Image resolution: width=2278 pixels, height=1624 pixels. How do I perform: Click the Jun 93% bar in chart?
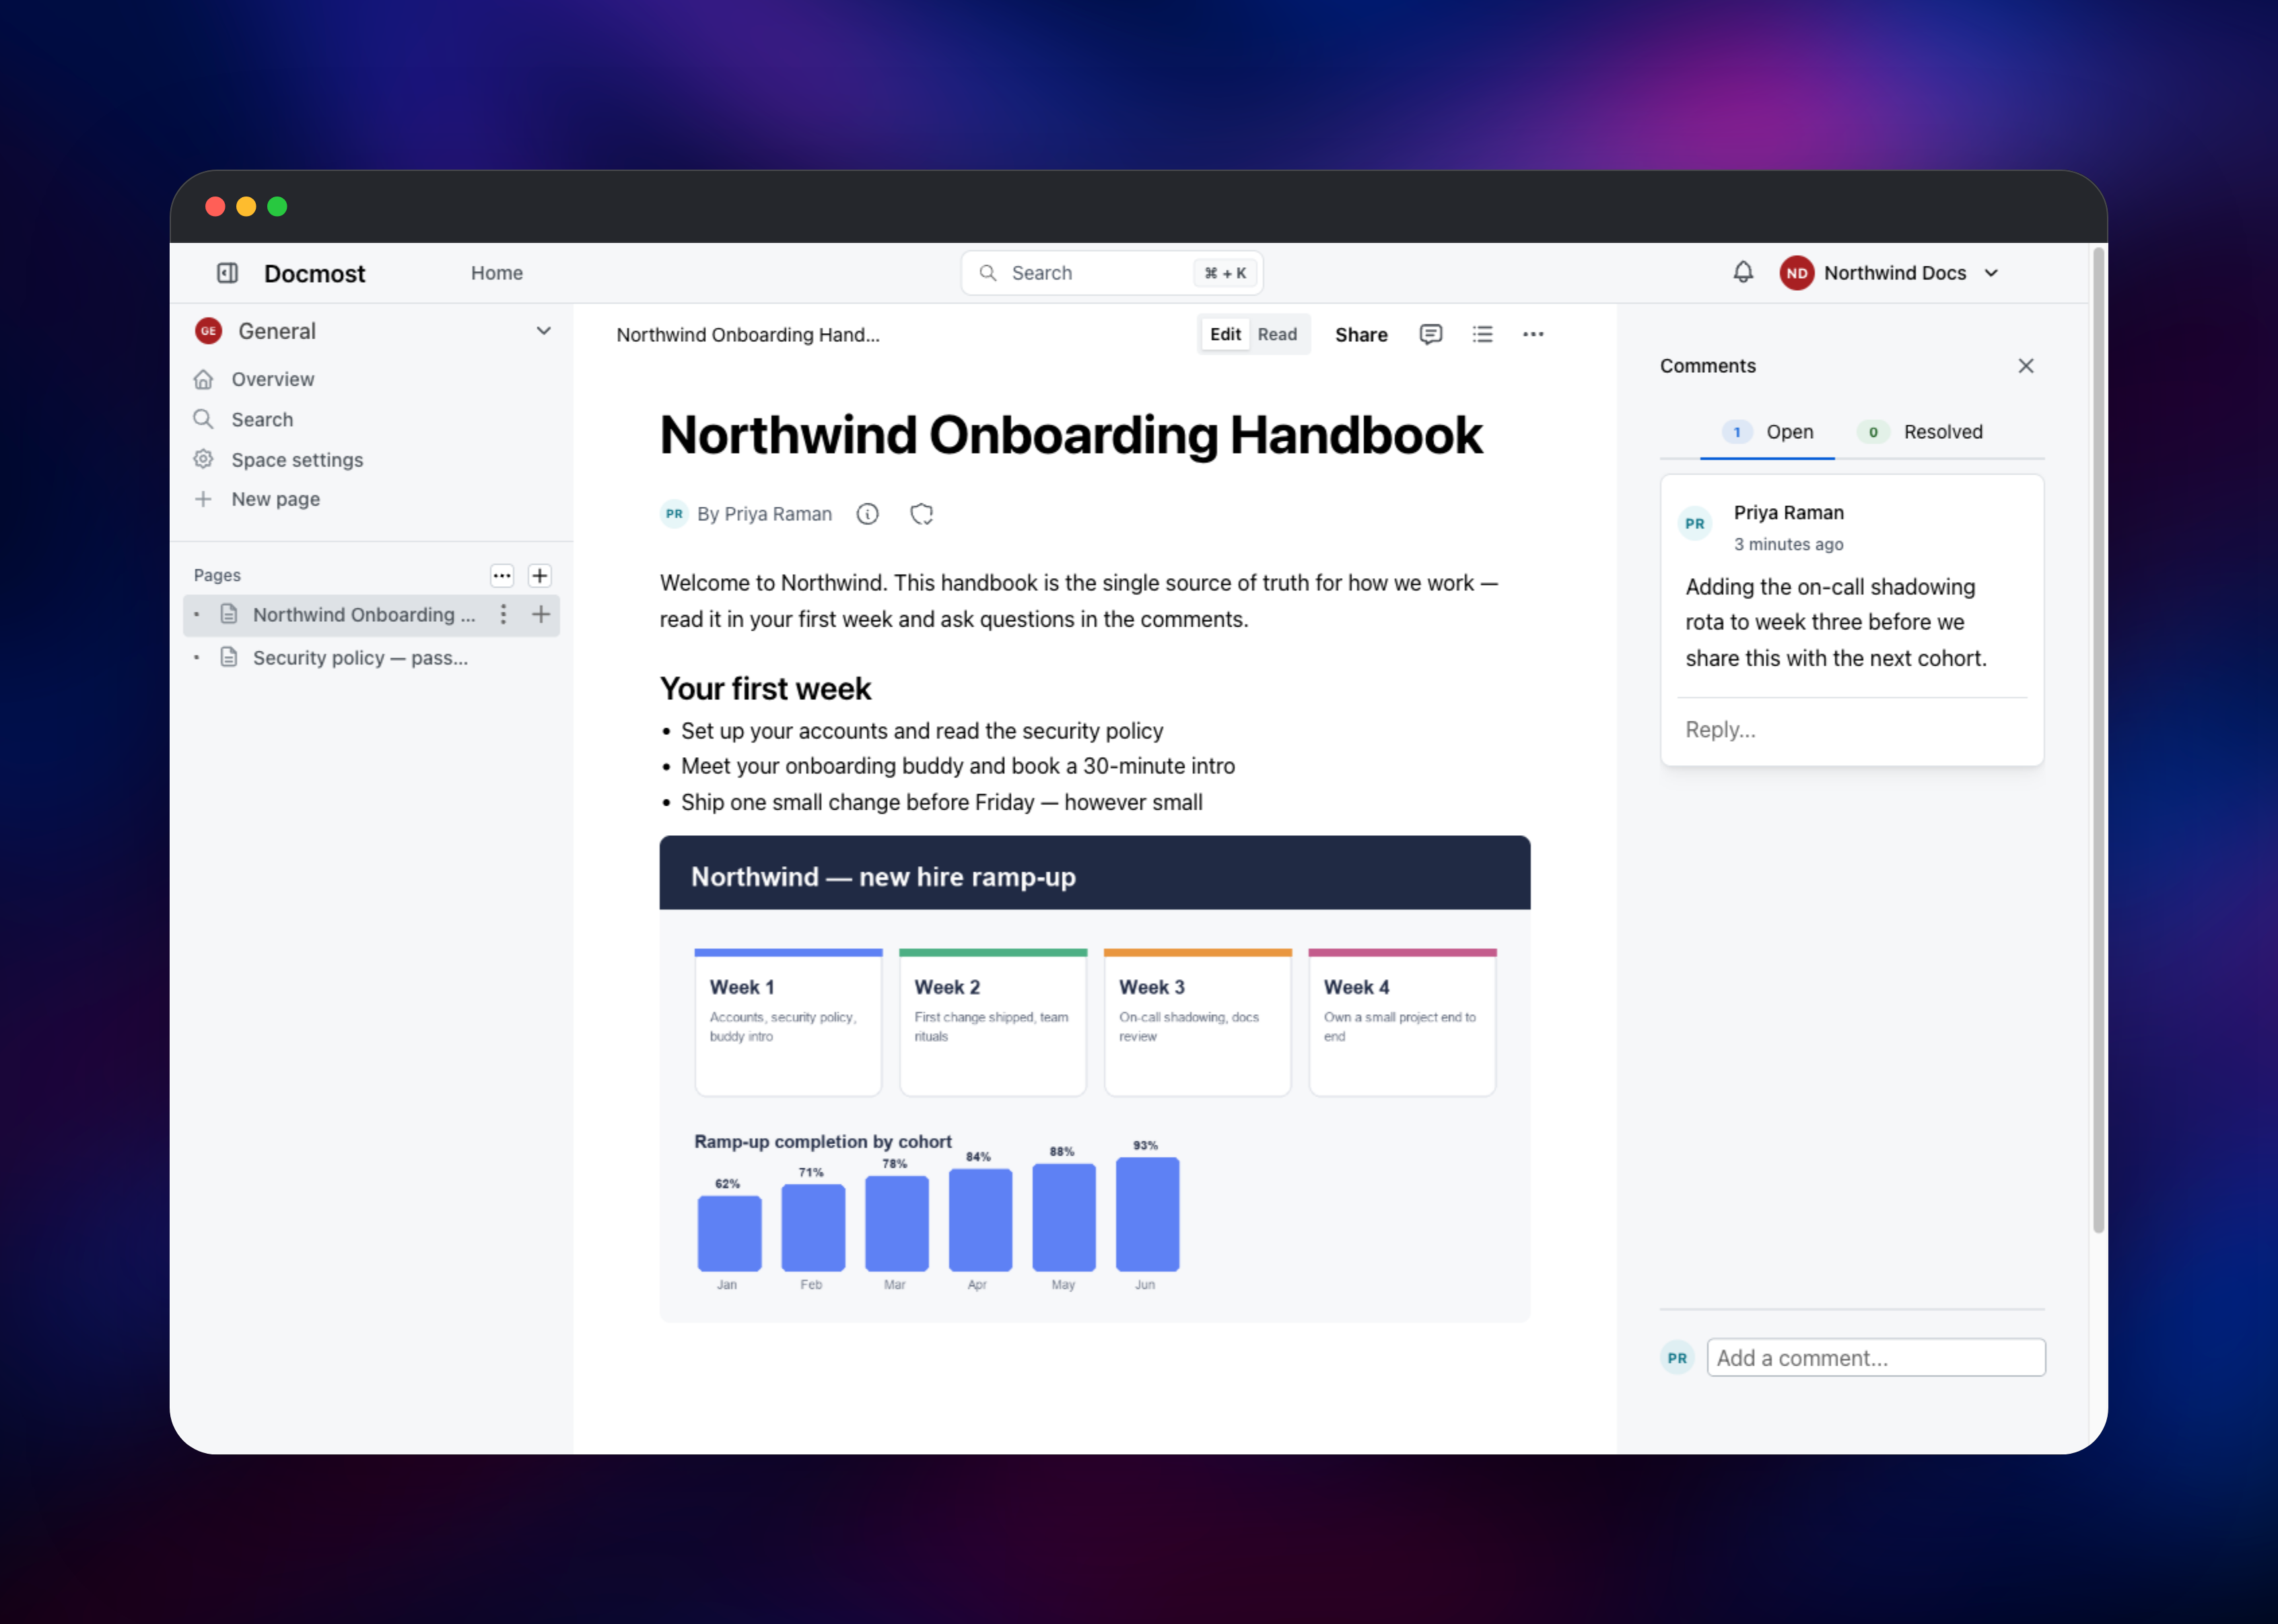(1147, 1214)
